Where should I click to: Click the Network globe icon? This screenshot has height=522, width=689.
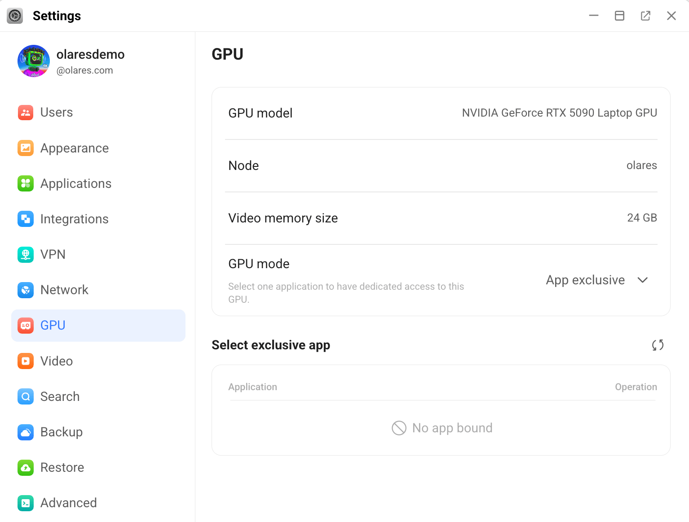(26, 290)
